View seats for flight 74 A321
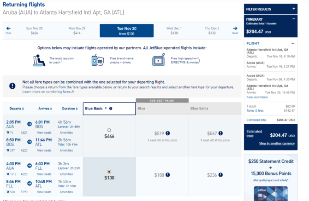This screenshot has width=309, height=201. coord(44,132)
